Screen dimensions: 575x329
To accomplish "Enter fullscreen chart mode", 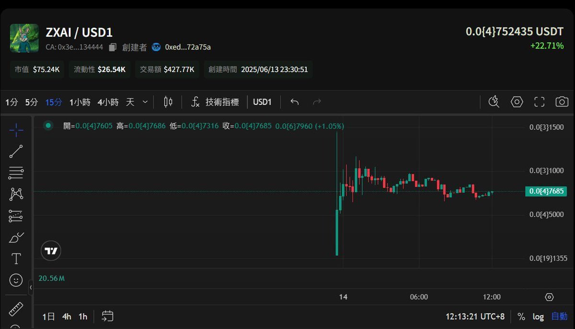I will coord(540,102).
